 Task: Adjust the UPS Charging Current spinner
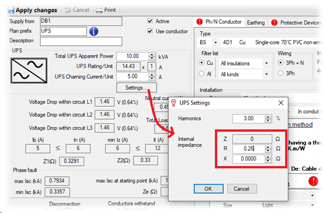click(x=152, y=77)
